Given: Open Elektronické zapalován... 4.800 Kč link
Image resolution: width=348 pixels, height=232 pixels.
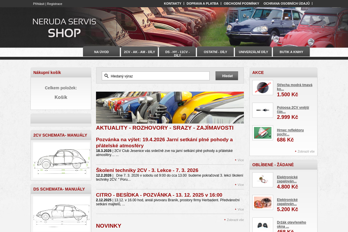Looking at the screenshot, I should (x=287, y=179).
